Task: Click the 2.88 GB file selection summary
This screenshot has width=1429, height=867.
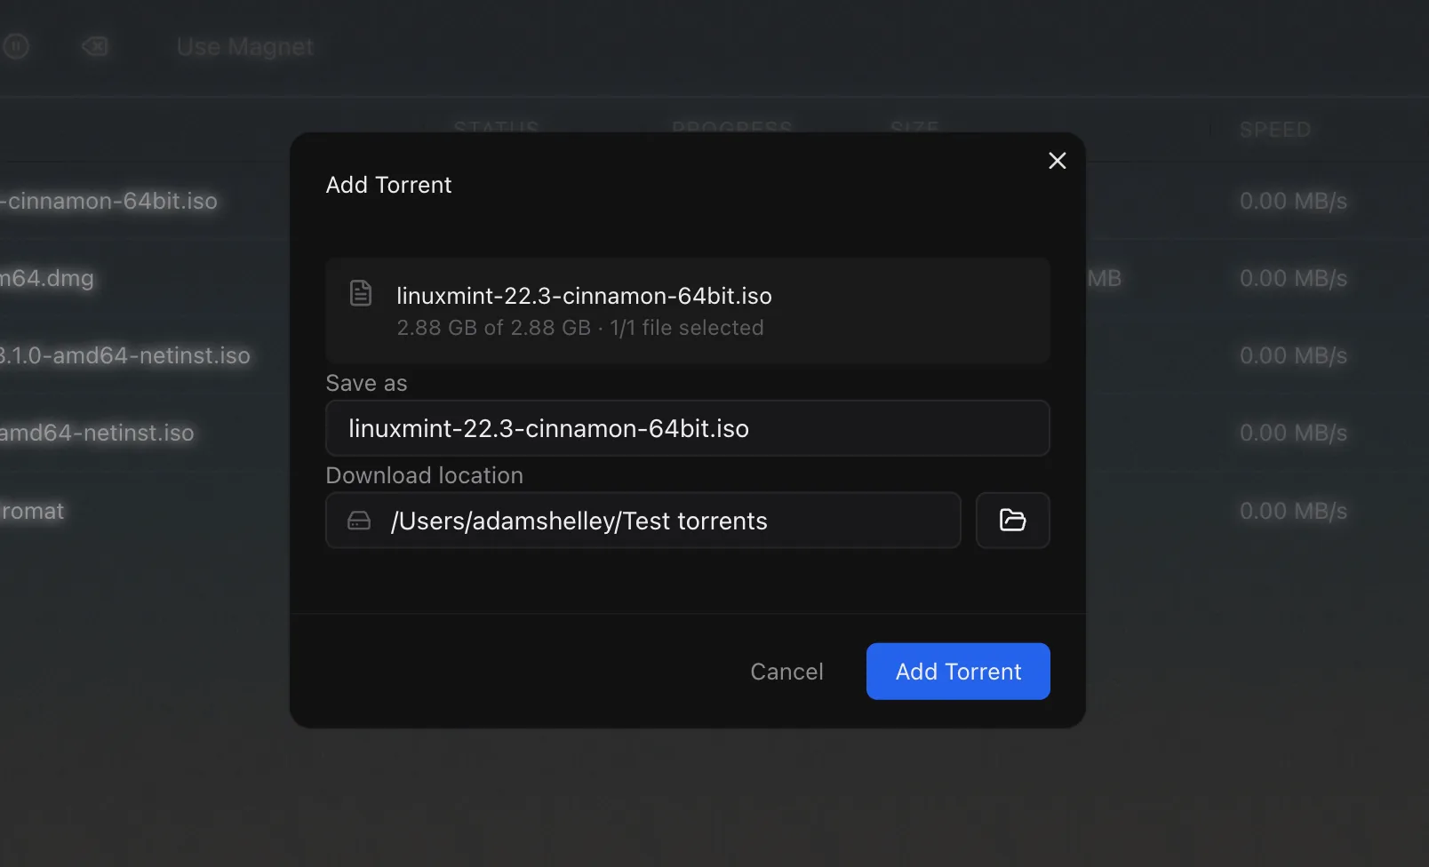Action: (580, 328)
